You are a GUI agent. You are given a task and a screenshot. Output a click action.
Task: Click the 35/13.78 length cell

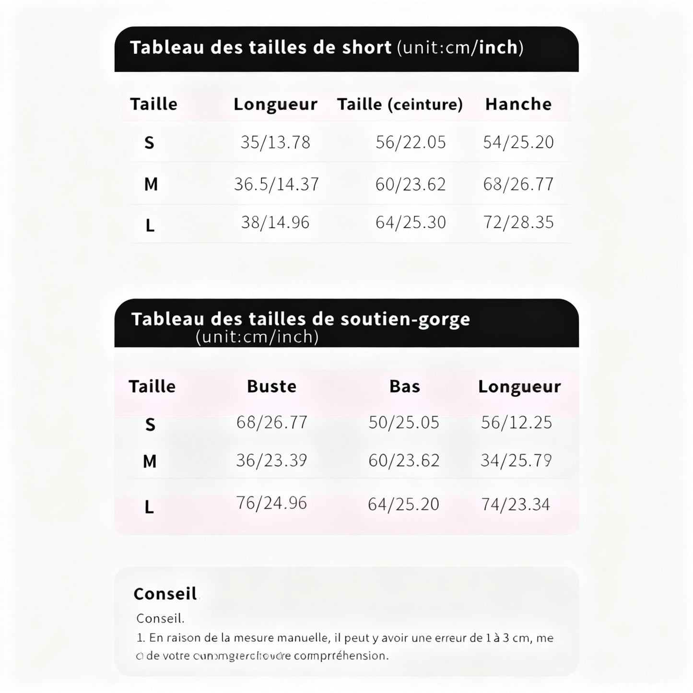coord(275,142)
